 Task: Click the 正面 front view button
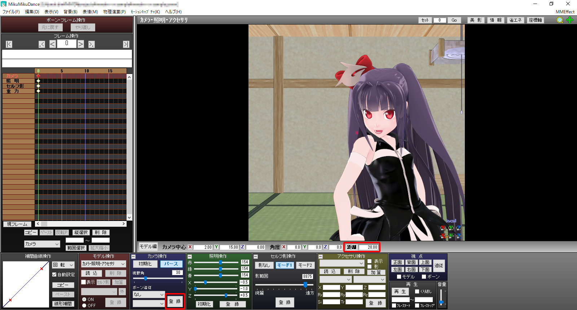[x=398, y=262]
